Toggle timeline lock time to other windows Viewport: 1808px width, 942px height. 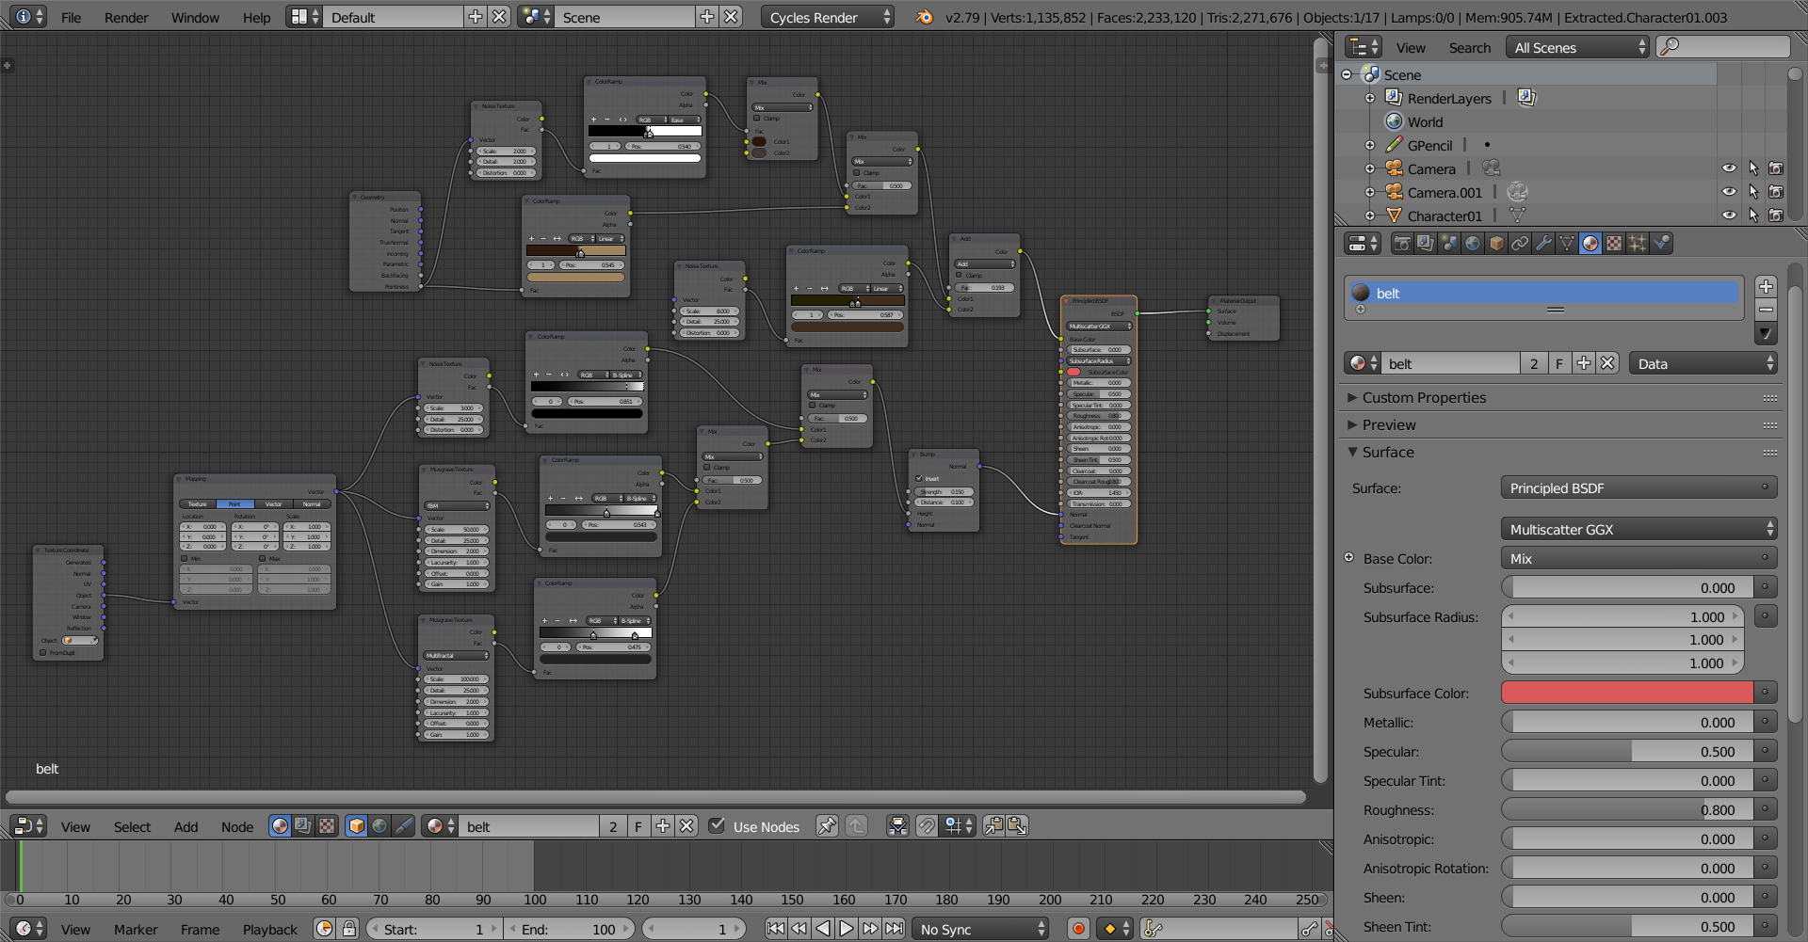pos(349,929)
